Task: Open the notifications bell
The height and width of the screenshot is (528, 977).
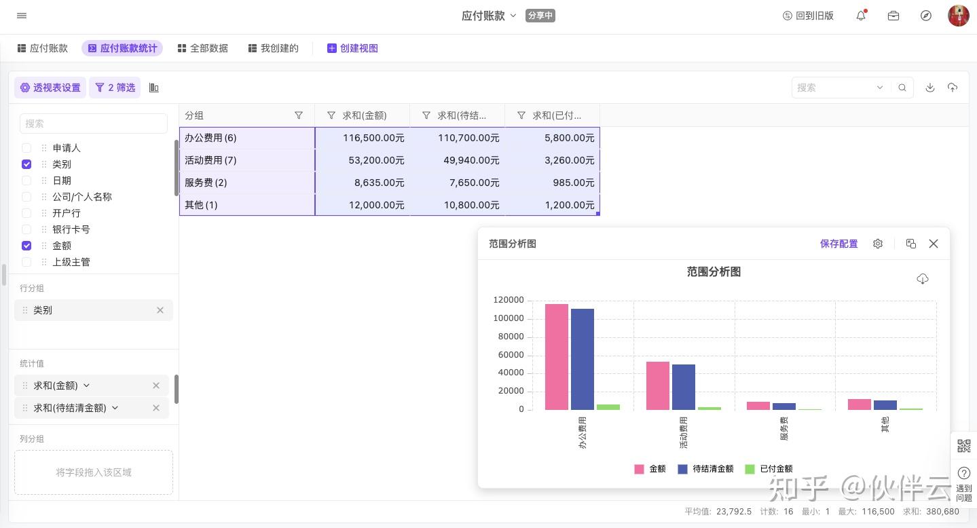Action: pyautogui.click(x=861, y=16)
